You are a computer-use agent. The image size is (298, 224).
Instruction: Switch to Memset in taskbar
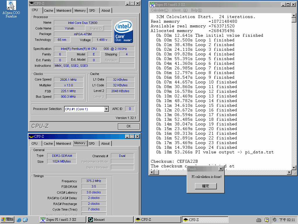click(x=110, y=220)
